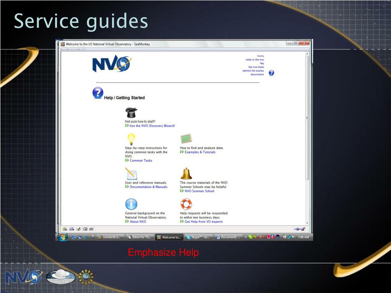Image resolution: width=391 pixels, height=293 pixels.
Task: Click the green chalkboard tutorials icon
Action: coord(186,138)
